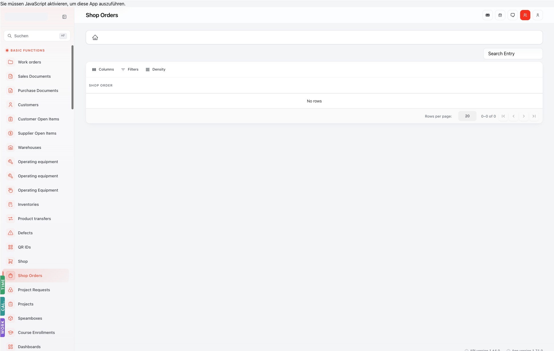Open Work orders menu item
554x351 pixels.
tap(36, 62)
